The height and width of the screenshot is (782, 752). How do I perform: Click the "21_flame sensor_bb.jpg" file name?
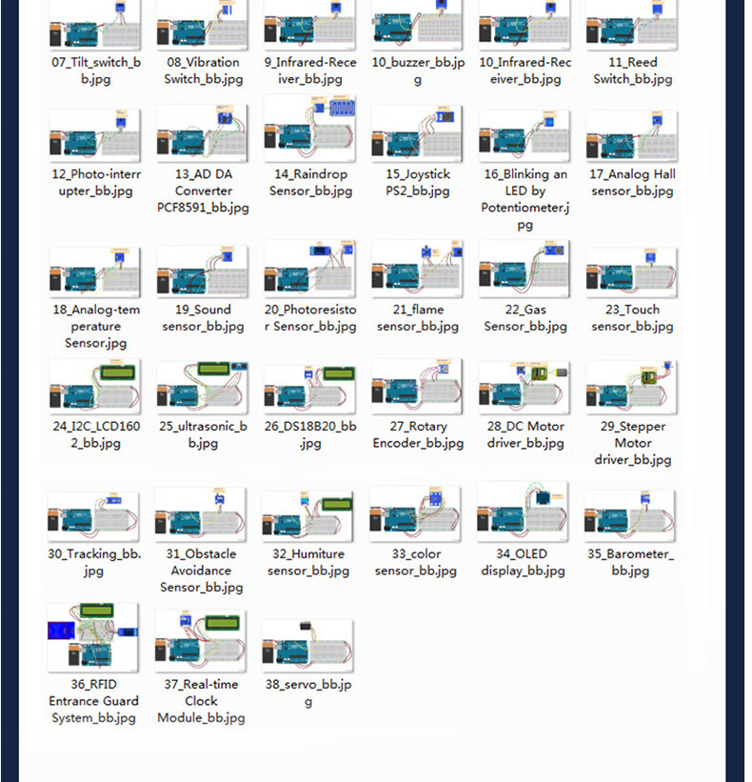(418, 318)
